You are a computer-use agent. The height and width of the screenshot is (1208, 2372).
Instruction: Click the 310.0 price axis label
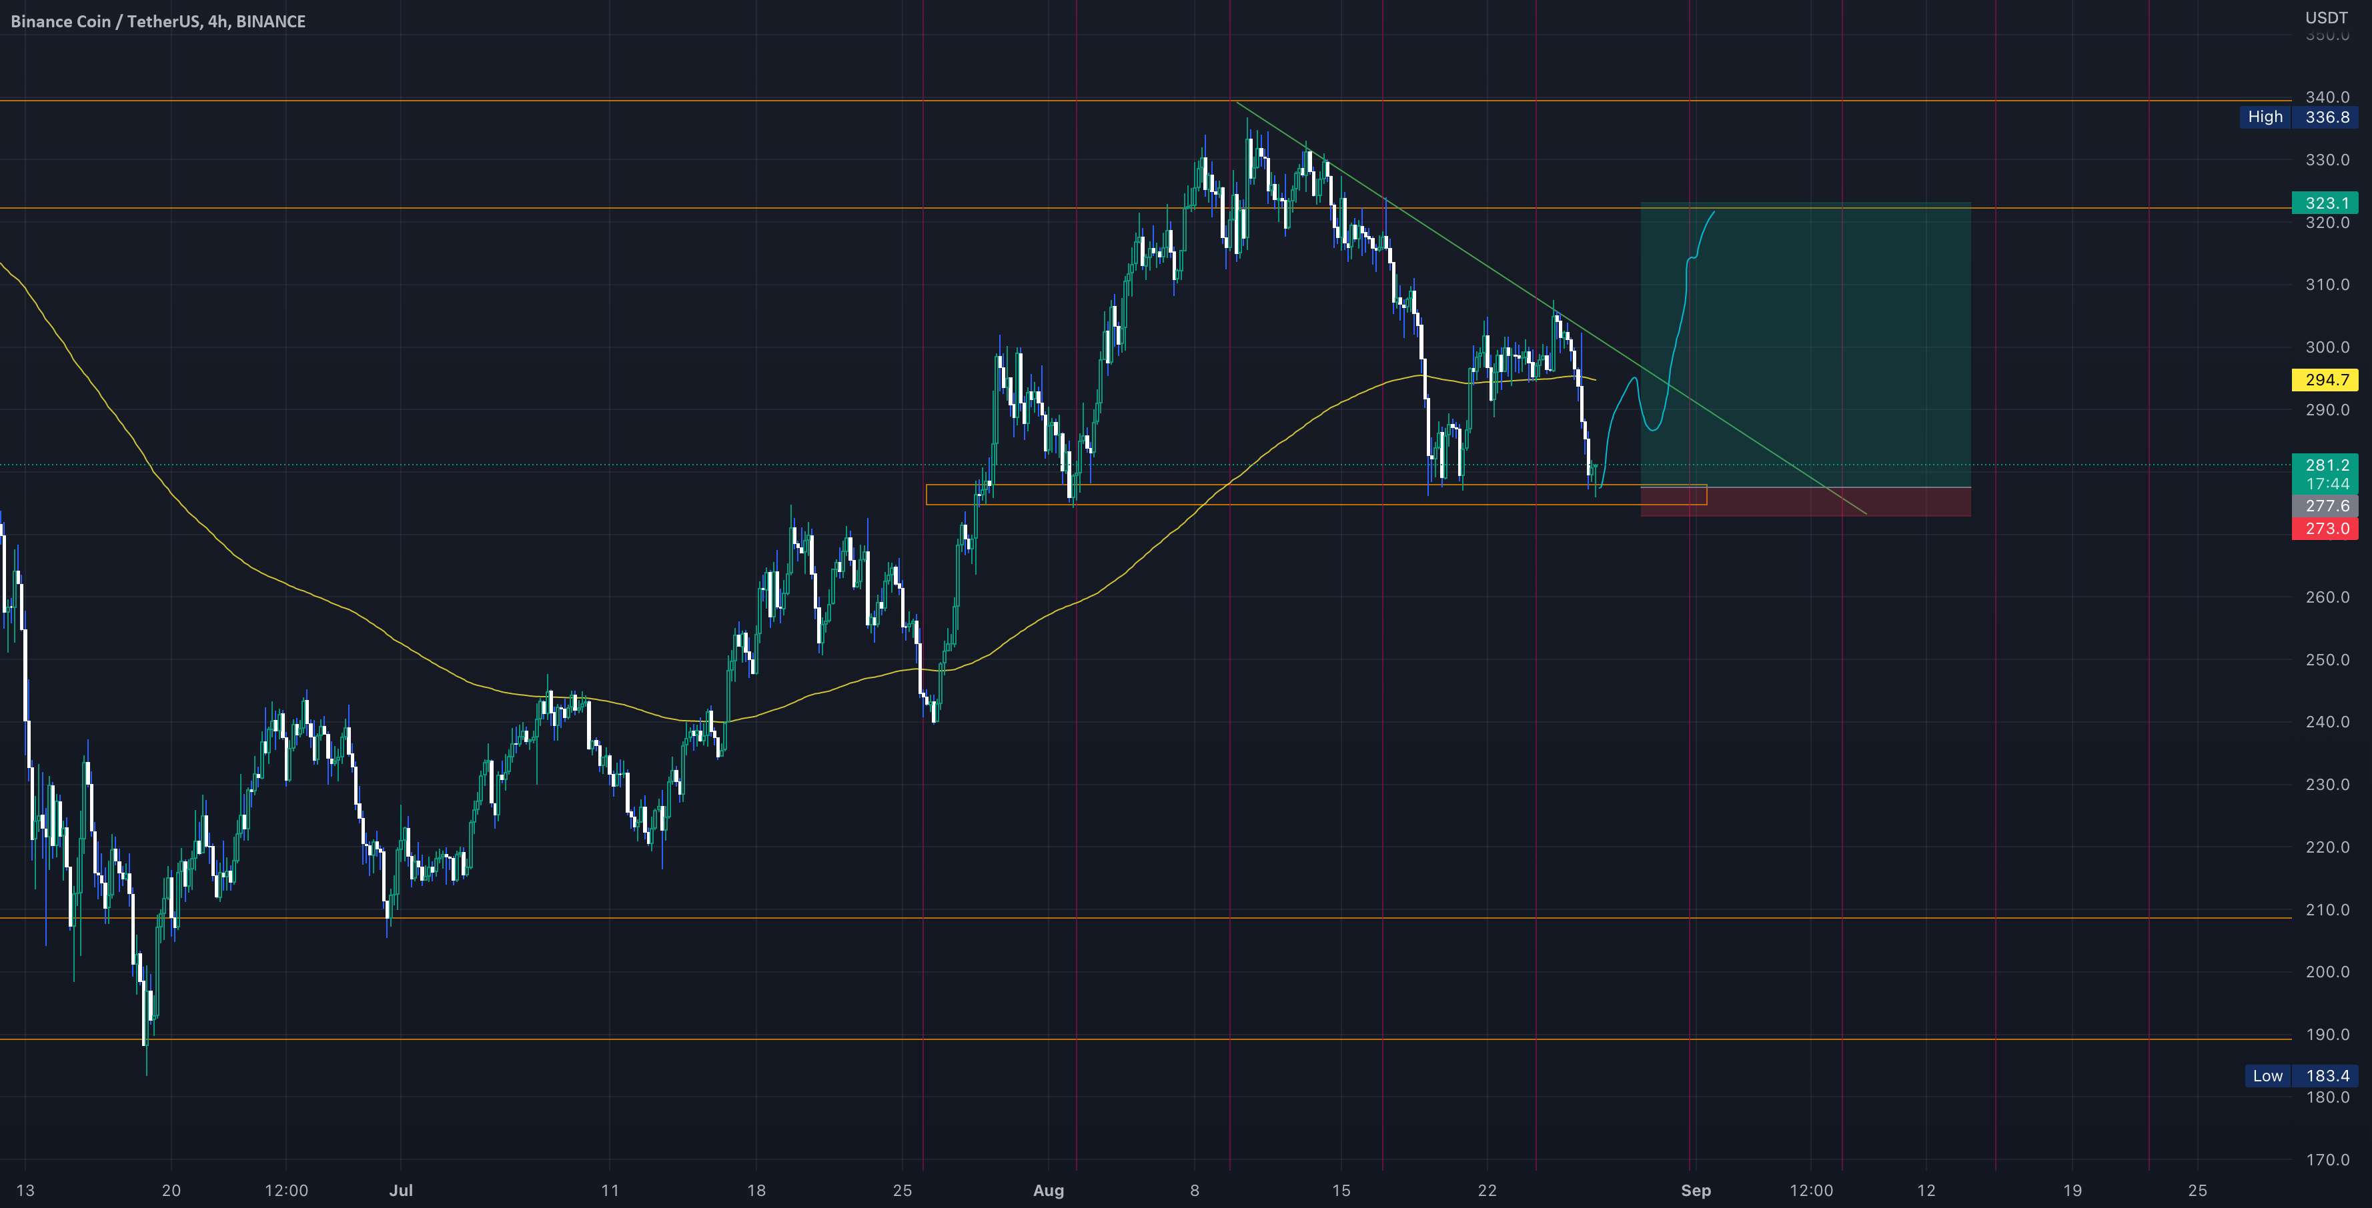coord(2327,285)
